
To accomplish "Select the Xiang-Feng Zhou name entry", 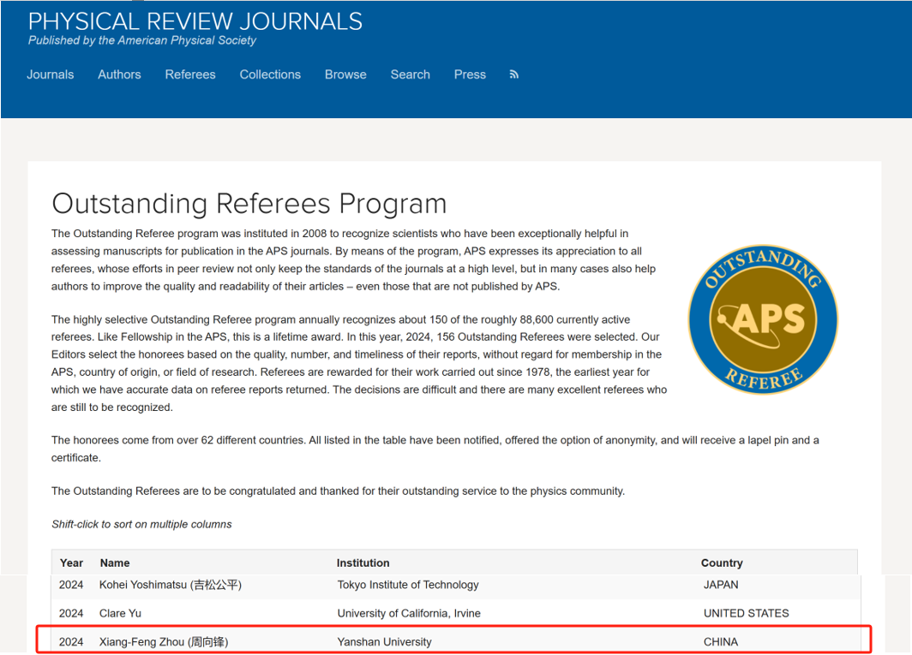I will pyautogui.click(x=164, y=641).
